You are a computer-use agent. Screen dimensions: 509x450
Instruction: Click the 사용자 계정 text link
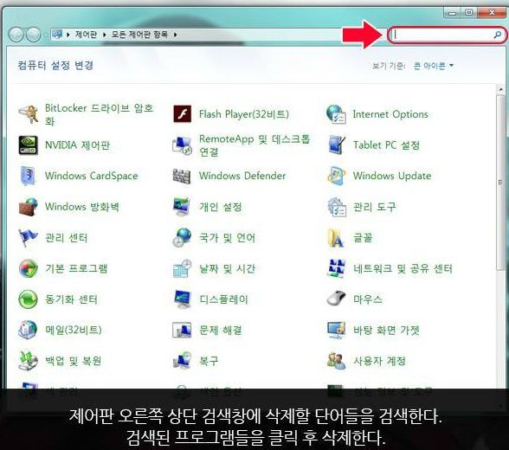379,361
